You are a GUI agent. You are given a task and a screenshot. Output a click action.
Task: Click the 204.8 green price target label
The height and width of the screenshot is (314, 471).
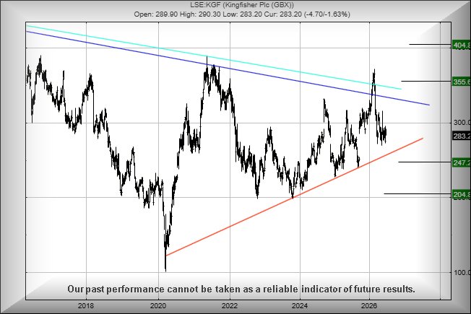tap(462, 194)
